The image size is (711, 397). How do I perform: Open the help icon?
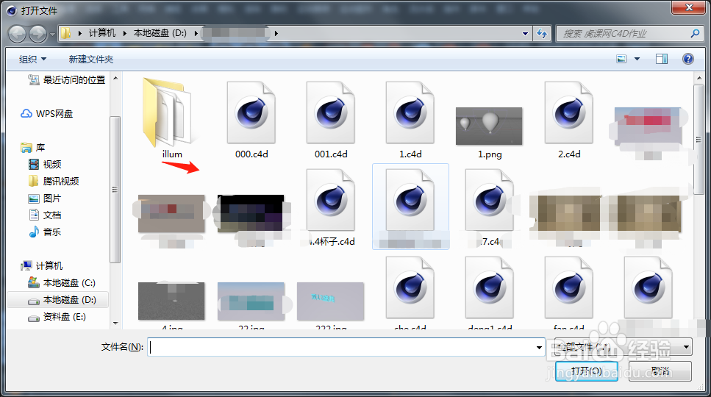click(x=688, y=59)
